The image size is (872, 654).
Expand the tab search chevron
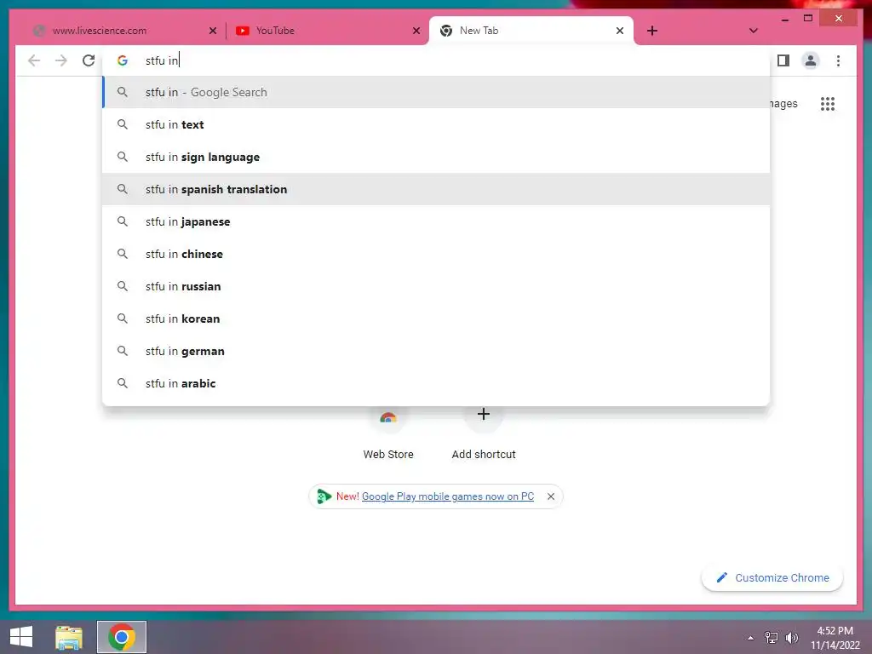click(754, 31)
